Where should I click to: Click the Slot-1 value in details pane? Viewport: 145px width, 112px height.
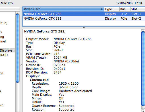58,50
